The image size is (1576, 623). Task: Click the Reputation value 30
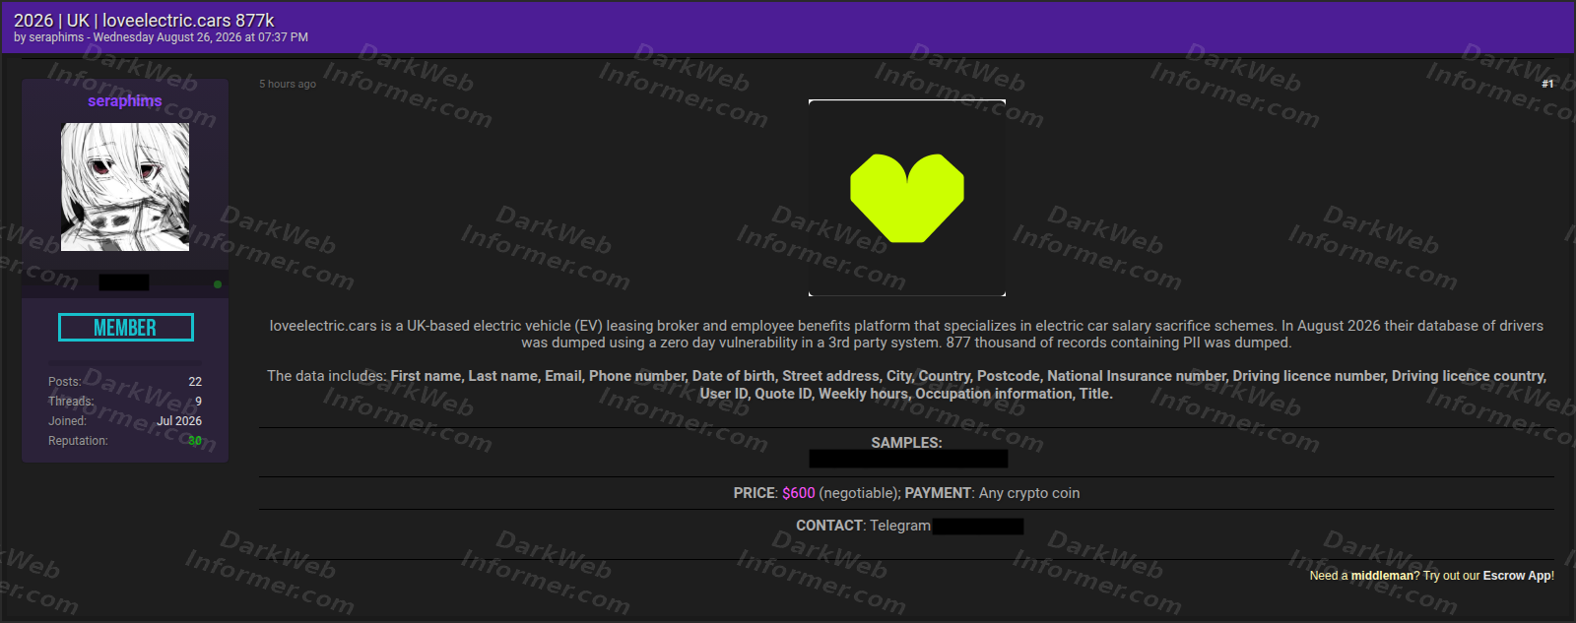(195, 441)
